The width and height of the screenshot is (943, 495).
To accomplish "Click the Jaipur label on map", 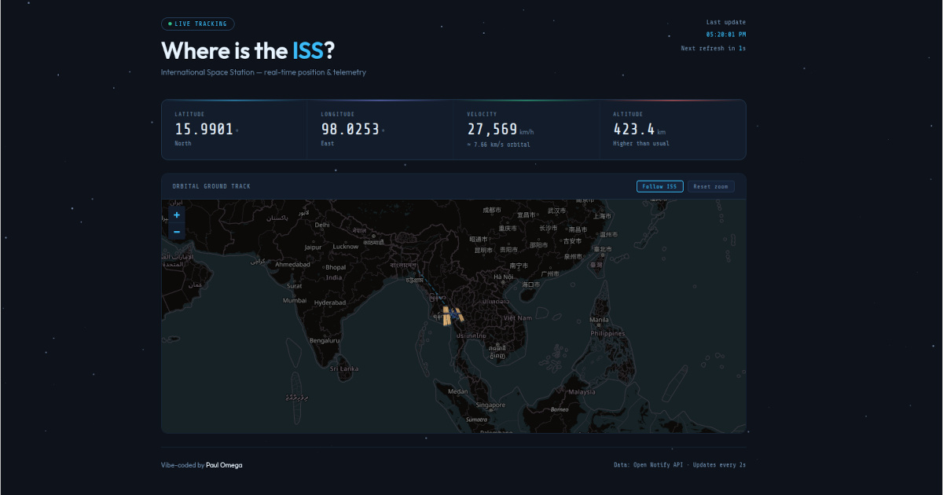I will (314, 247).
